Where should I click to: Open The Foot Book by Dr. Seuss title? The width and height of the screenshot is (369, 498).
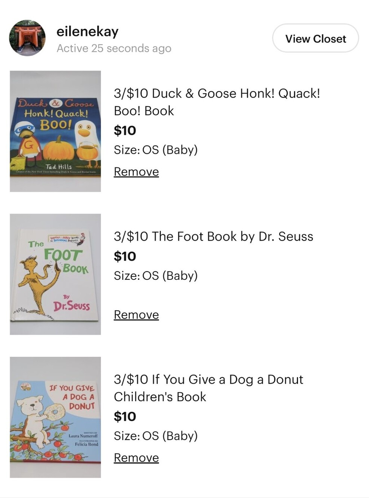tap(213, 236)
